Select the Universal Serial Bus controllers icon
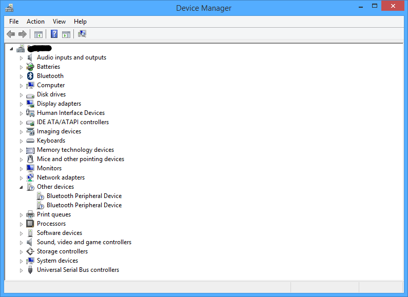 30,270
